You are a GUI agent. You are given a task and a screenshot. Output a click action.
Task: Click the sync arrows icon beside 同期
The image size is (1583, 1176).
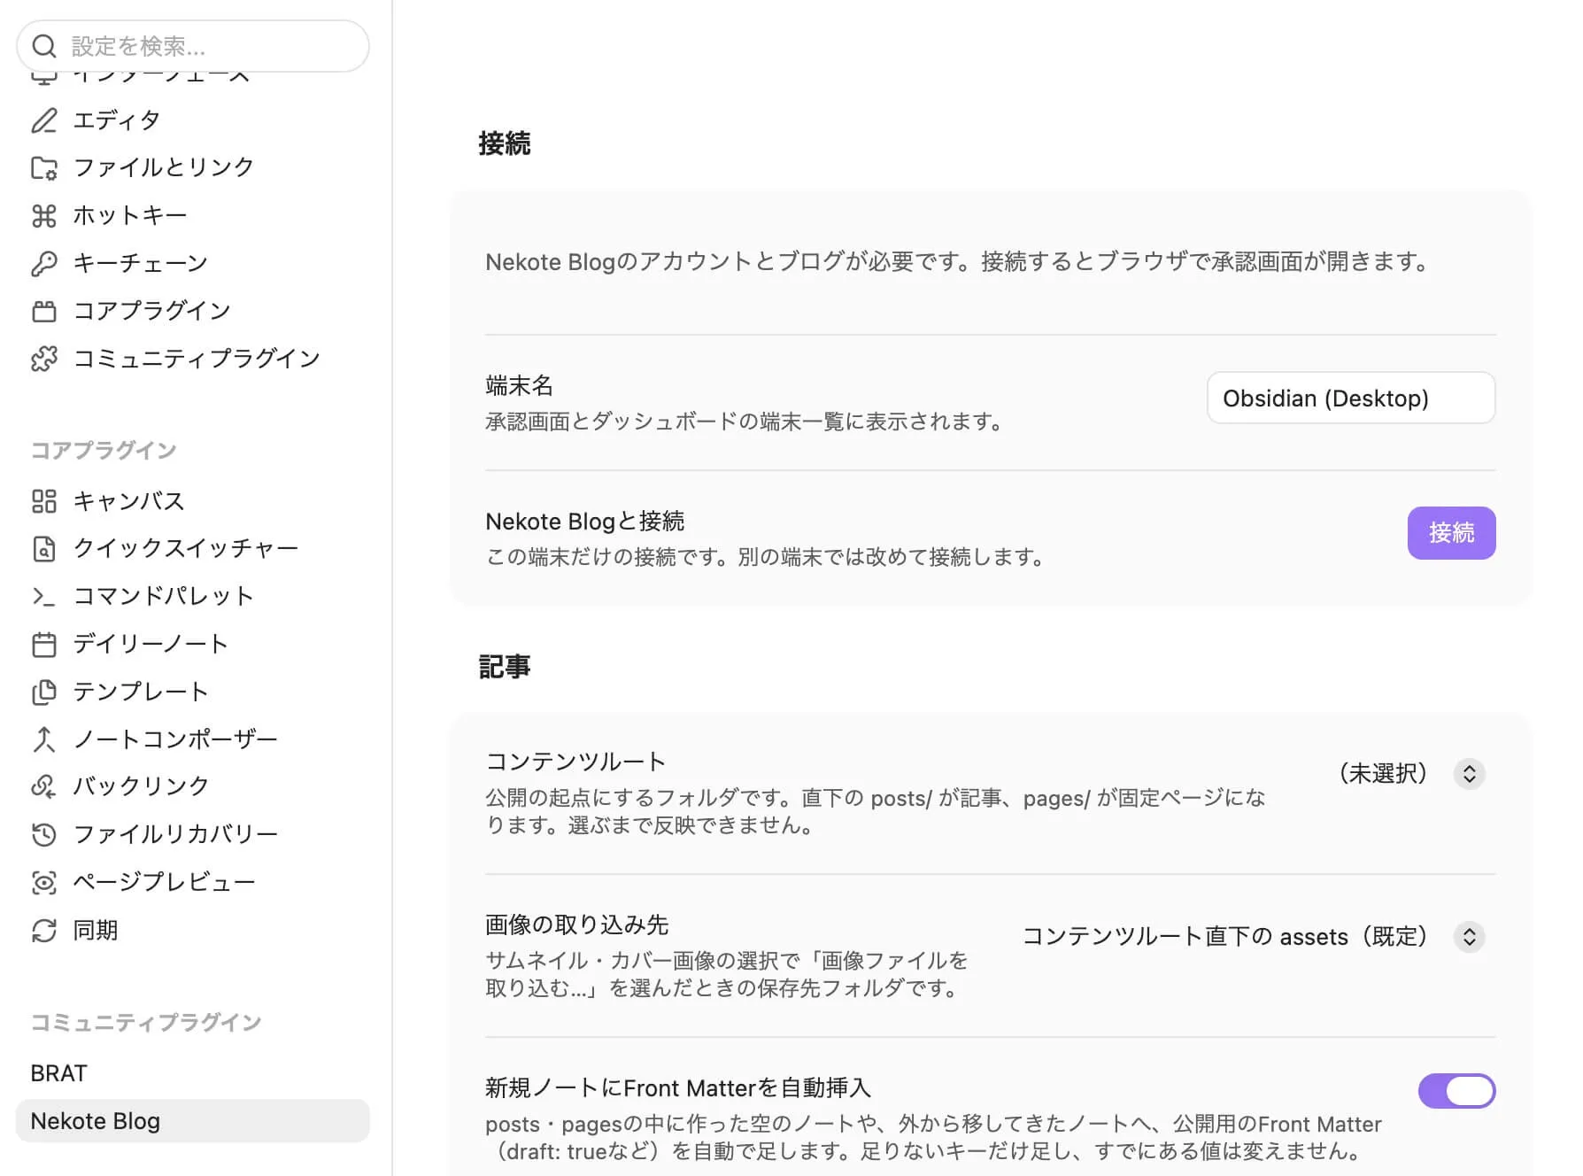(44, 931)
